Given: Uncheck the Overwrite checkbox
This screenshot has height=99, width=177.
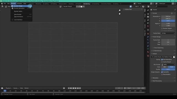Looking at the screenshot, I should 162,72.
